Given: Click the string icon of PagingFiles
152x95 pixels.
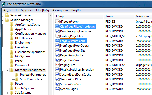Looking at the screenshot, I should [58, 65].
